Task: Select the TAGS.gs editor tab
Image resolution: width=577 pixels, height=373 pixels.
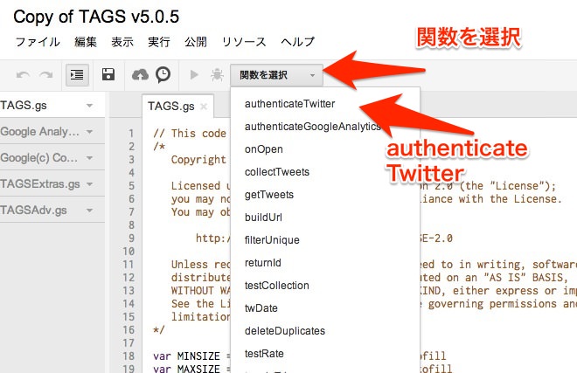Action: point(171,107)
